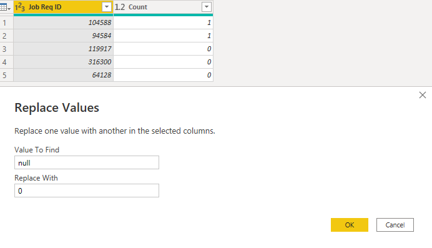Select the cell with 94584
This screenshot has height=248, width=432.
(x=64, y=36)
